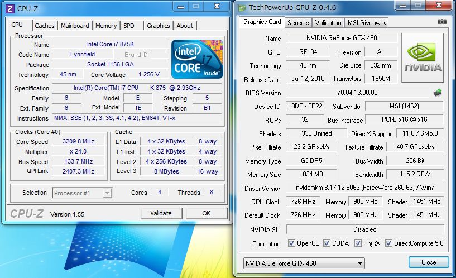Click the QPI Link value 2407.3 MHz
This screenshot has width=456, height=278.
point(78,171)
